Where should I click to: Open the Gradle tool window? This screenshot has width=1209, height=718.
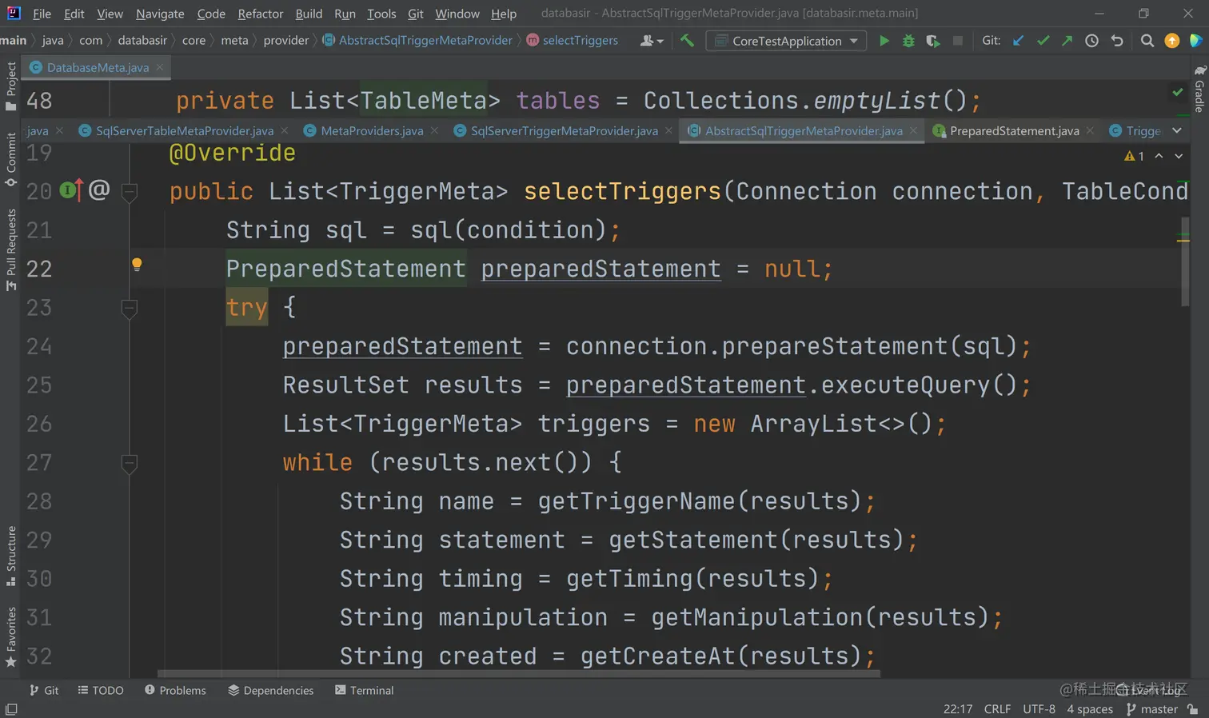1199,88
